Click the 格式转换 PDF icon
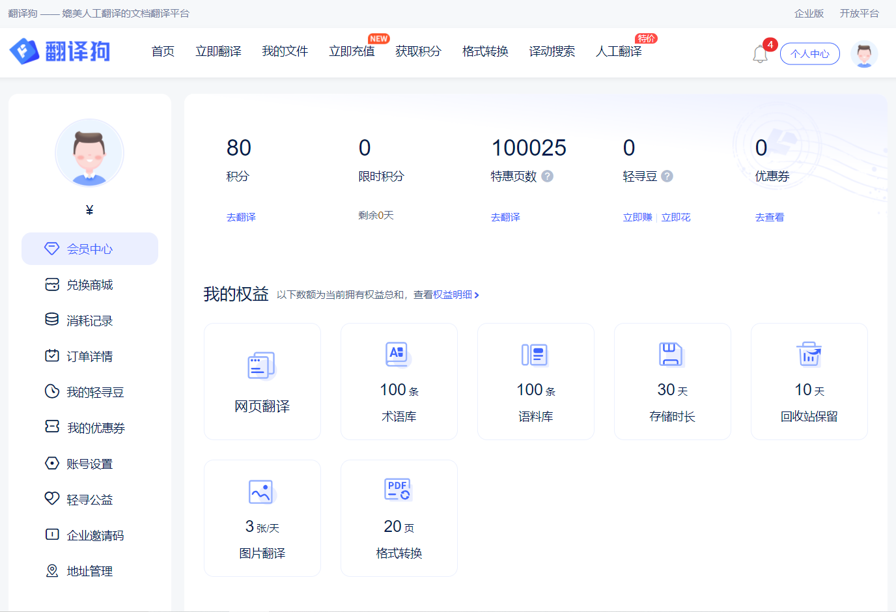 click(x=398, y=490)
